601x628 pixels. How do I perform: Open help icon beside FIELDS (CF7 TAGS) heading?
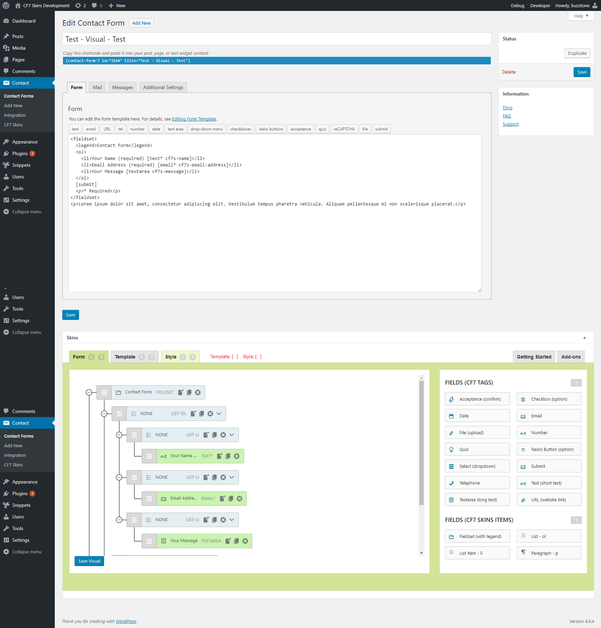(576, 383)
